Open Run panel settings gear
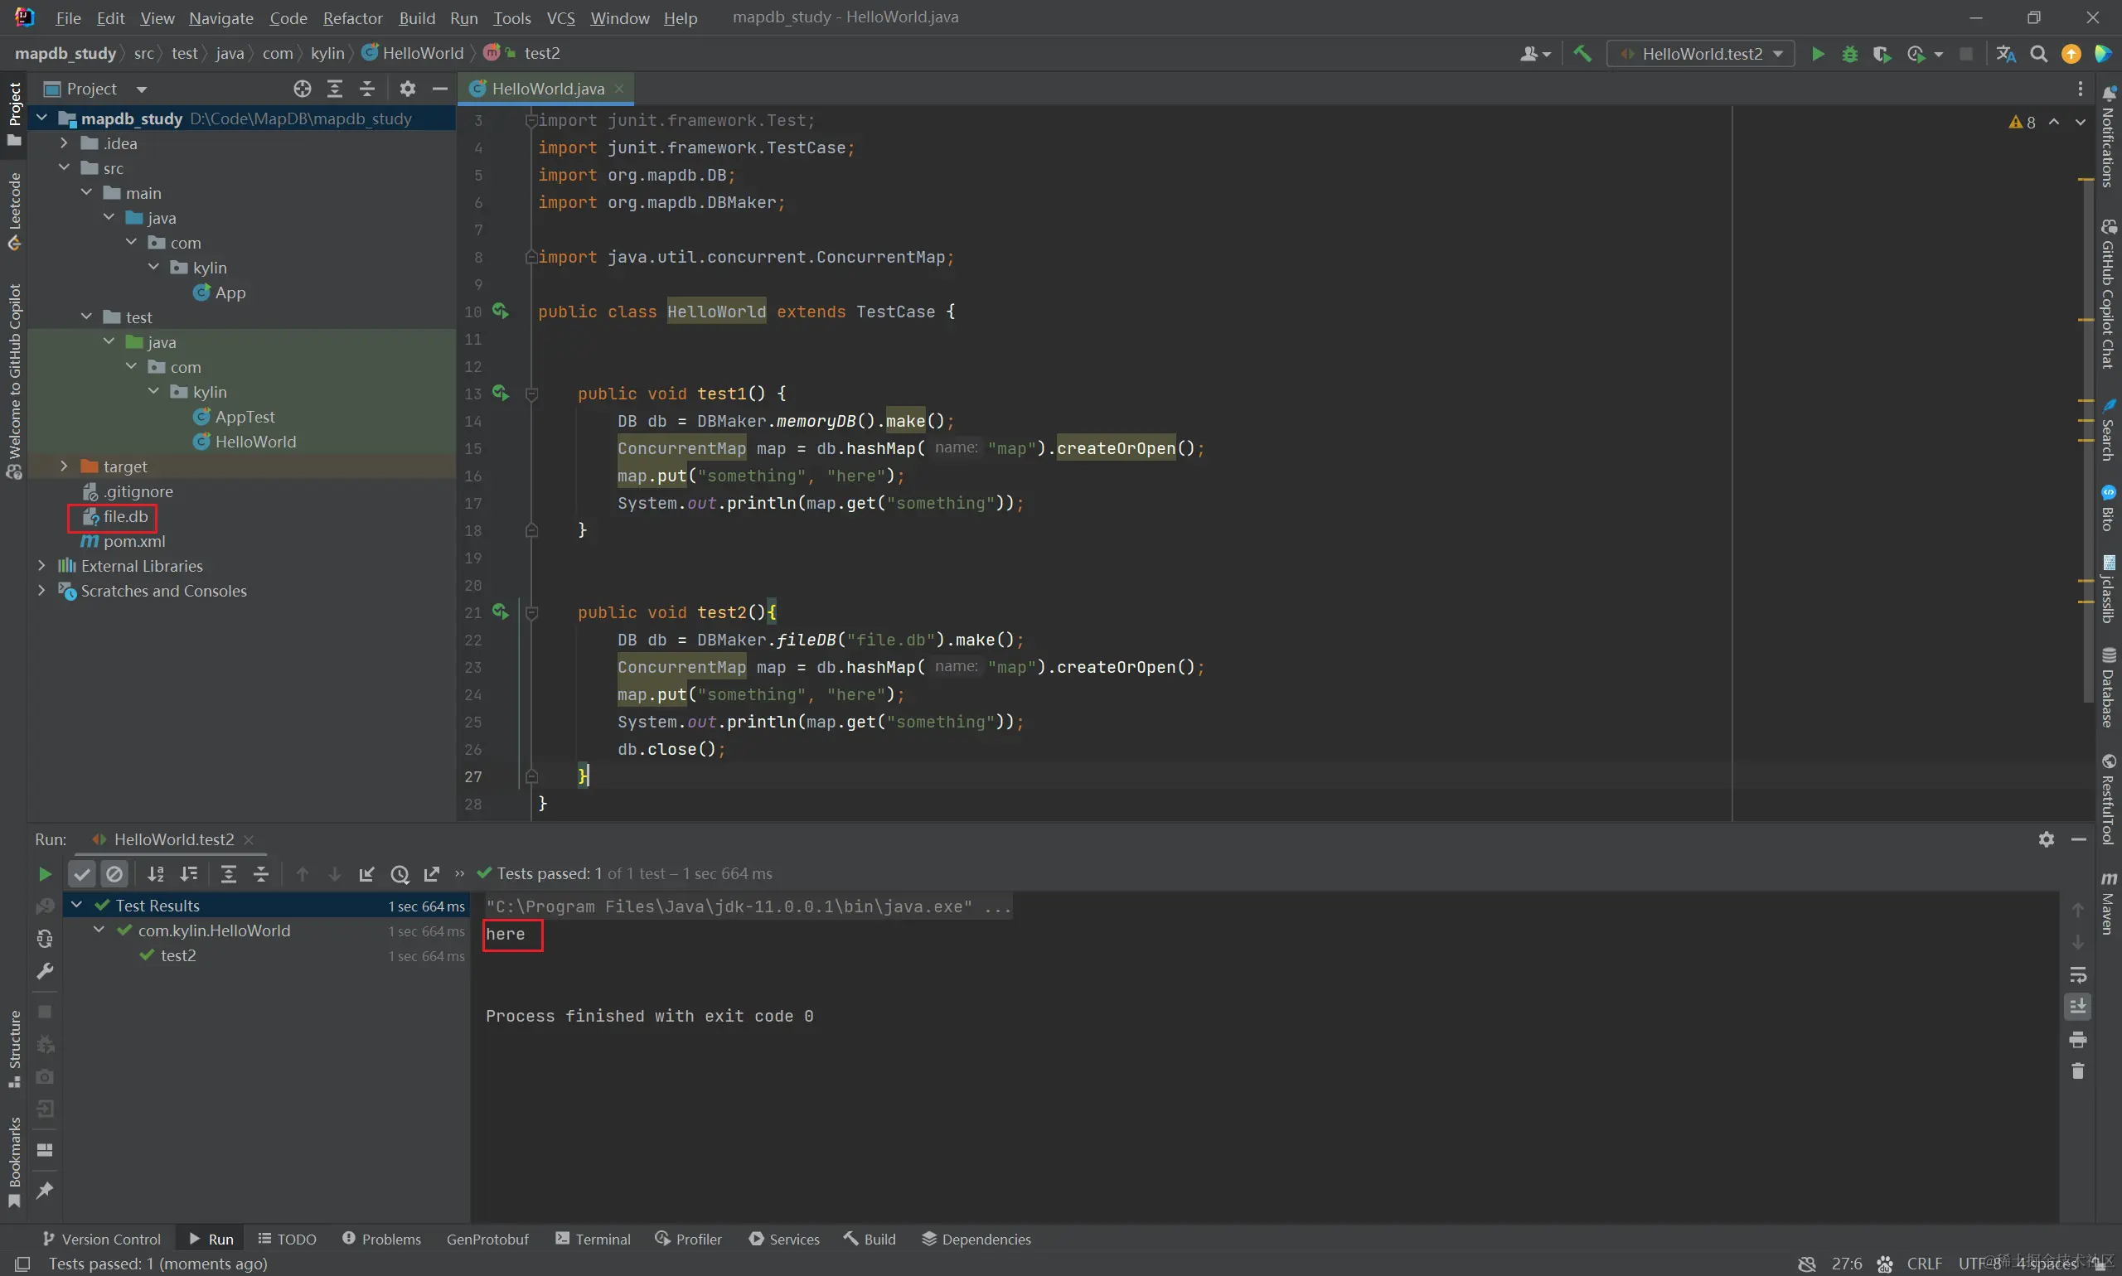 click(x=2047, y=839)
